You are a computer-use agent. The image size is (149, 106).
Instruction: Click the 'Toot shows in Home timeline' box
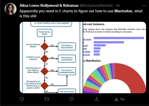tap(67, 46)
